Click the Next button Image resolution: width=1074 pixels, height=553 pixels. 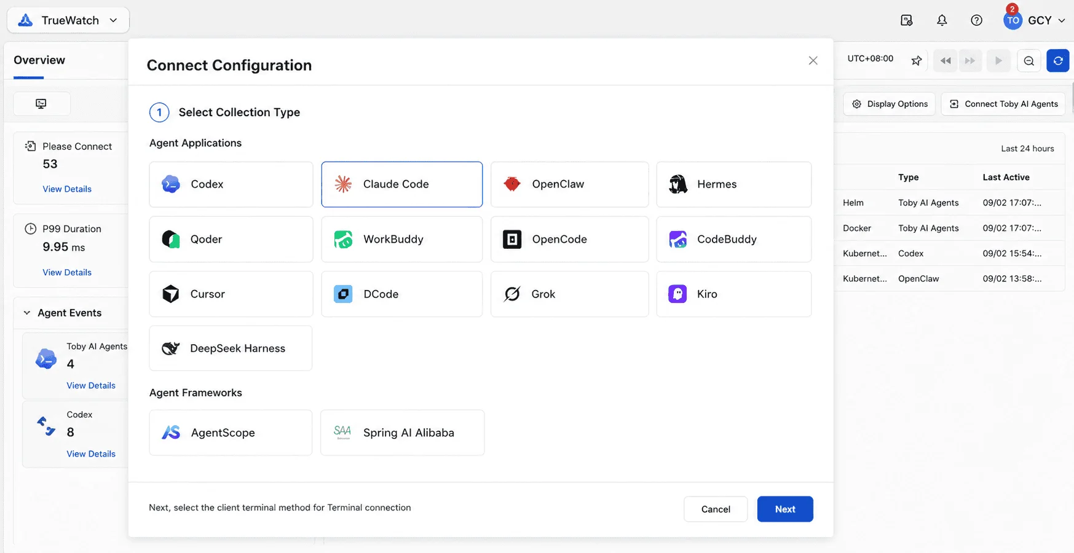(785, 509)
